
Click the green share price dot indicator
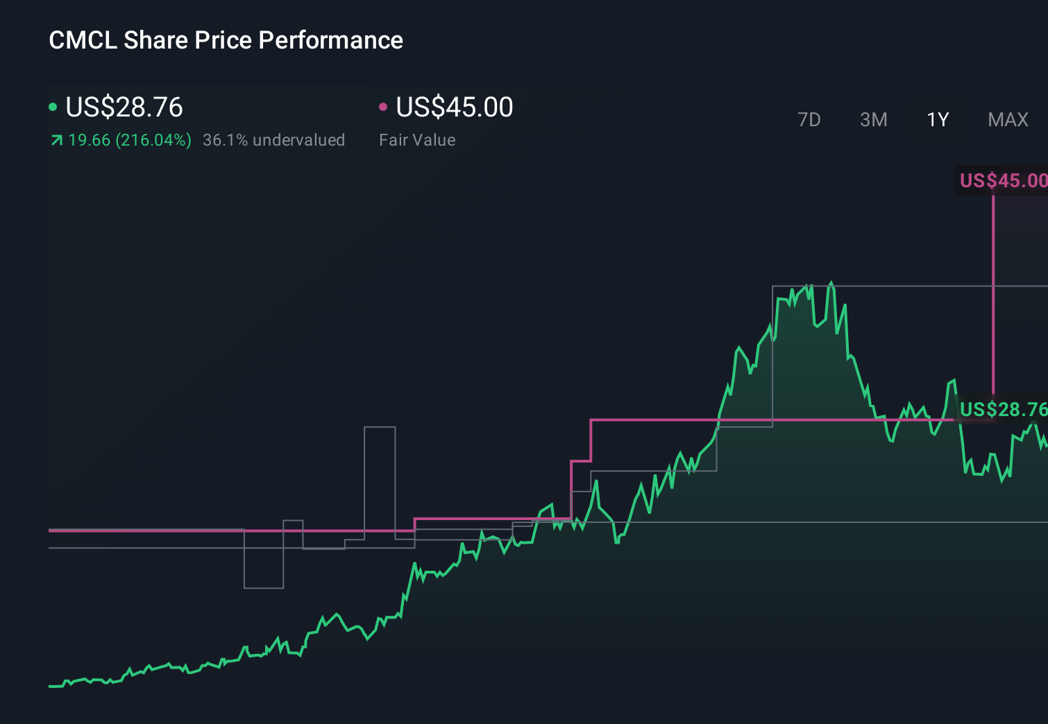tap(53, 106)
